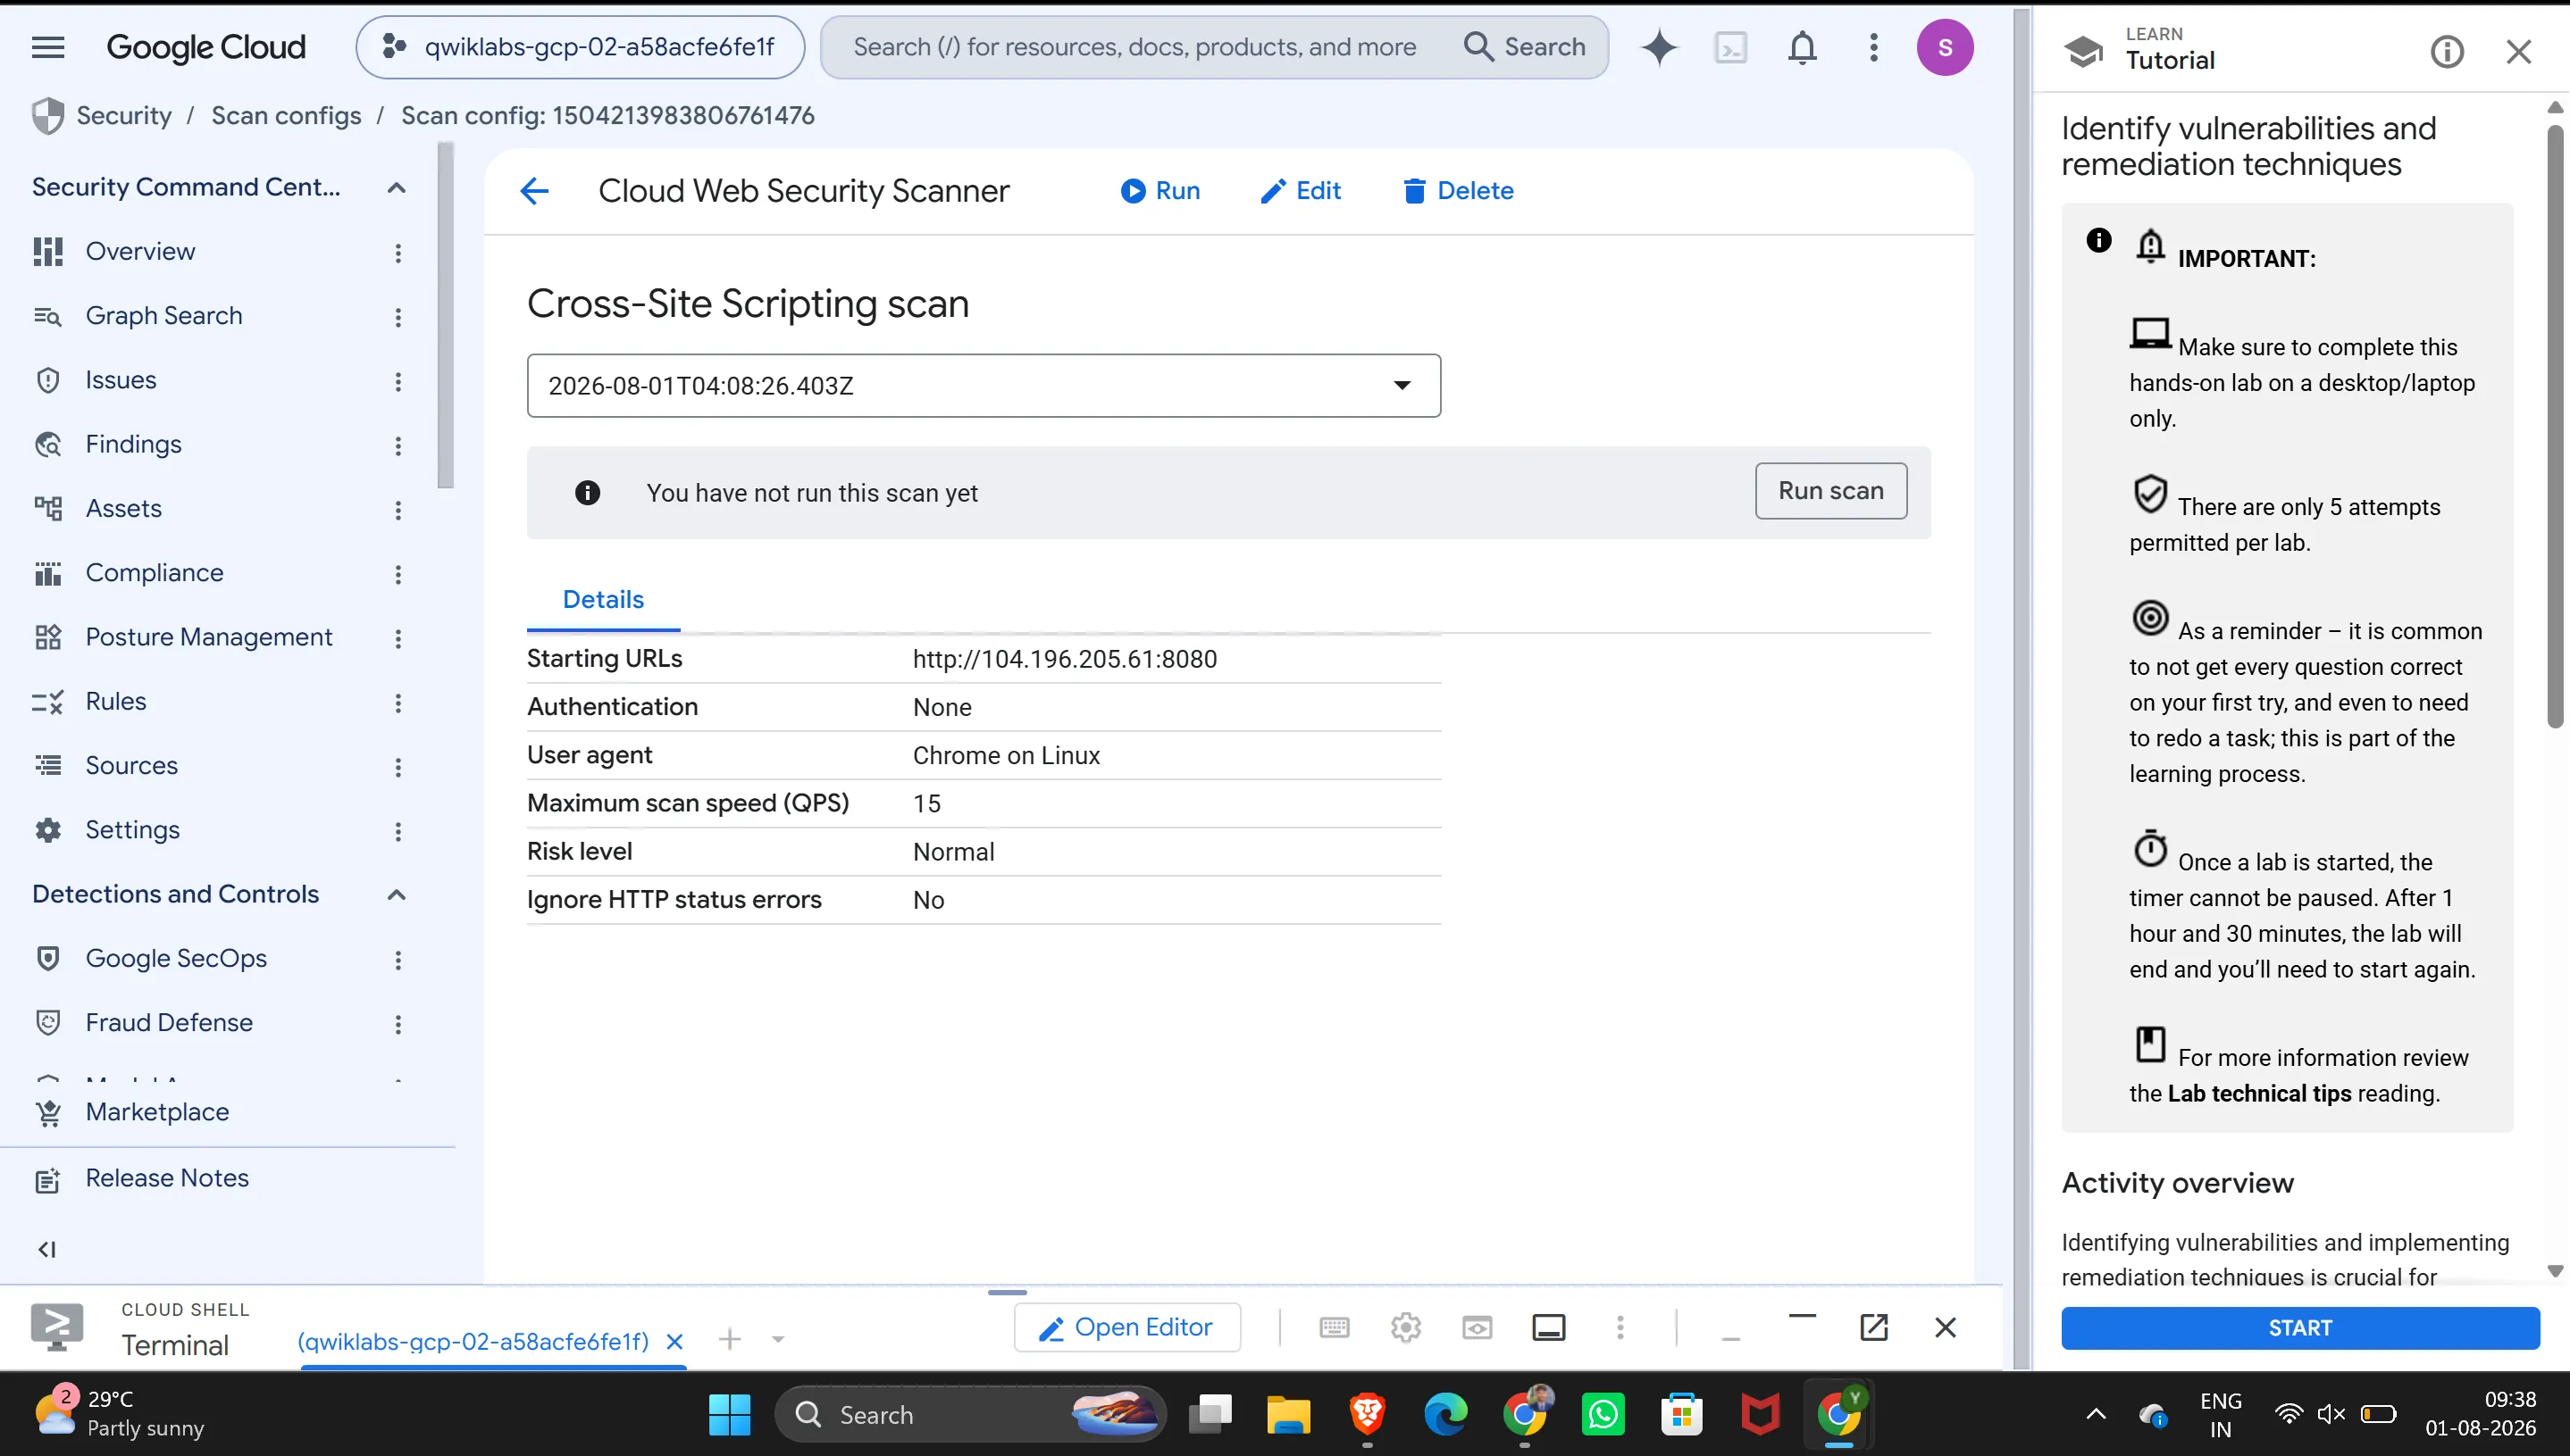Open the main navigation hamburger menu
Viewport: 2570px width, 1456px height.
tap(48, 47)
